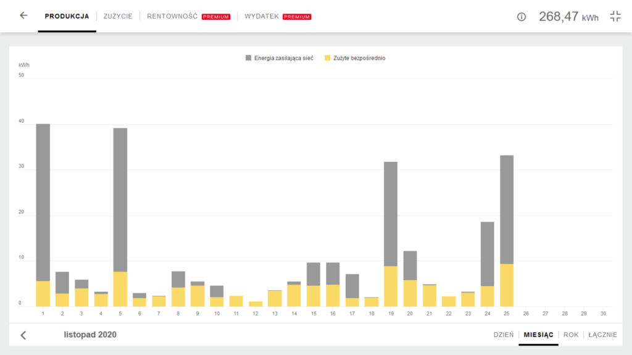Show the Łącznie total view
The image size is (632, 355).
[602, 335]
